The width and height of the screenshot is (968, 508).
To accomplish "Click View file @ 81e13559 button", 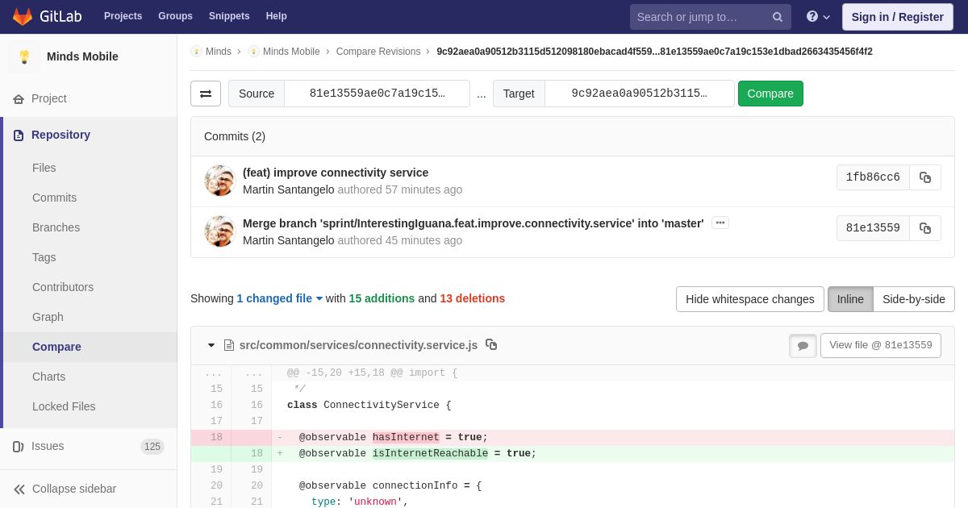I will pyautogui.click(x=880, y=345).
